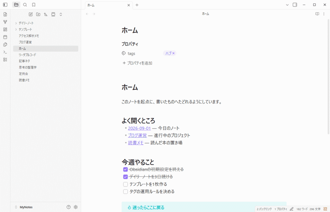Add a new tab with plus button

[137, 5]
